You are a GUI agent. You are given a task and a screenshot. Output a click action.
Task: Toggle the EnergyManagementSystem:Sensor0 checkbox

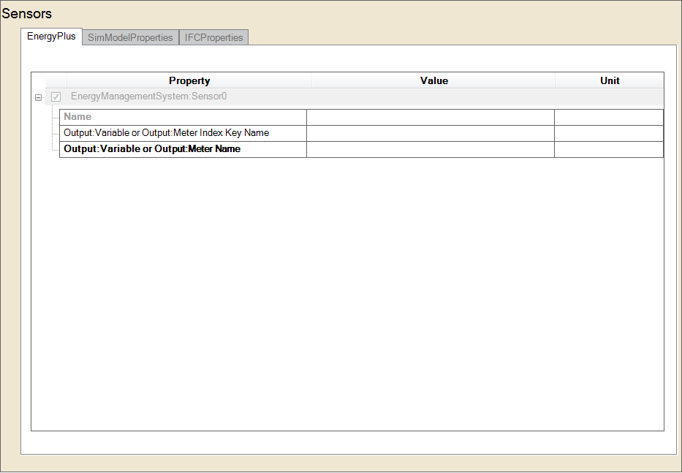(56, 97)
